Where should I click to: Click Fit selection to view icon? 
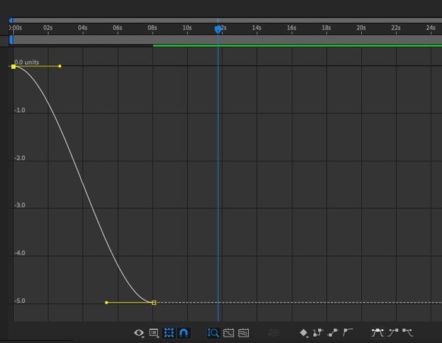pos(229,332)
